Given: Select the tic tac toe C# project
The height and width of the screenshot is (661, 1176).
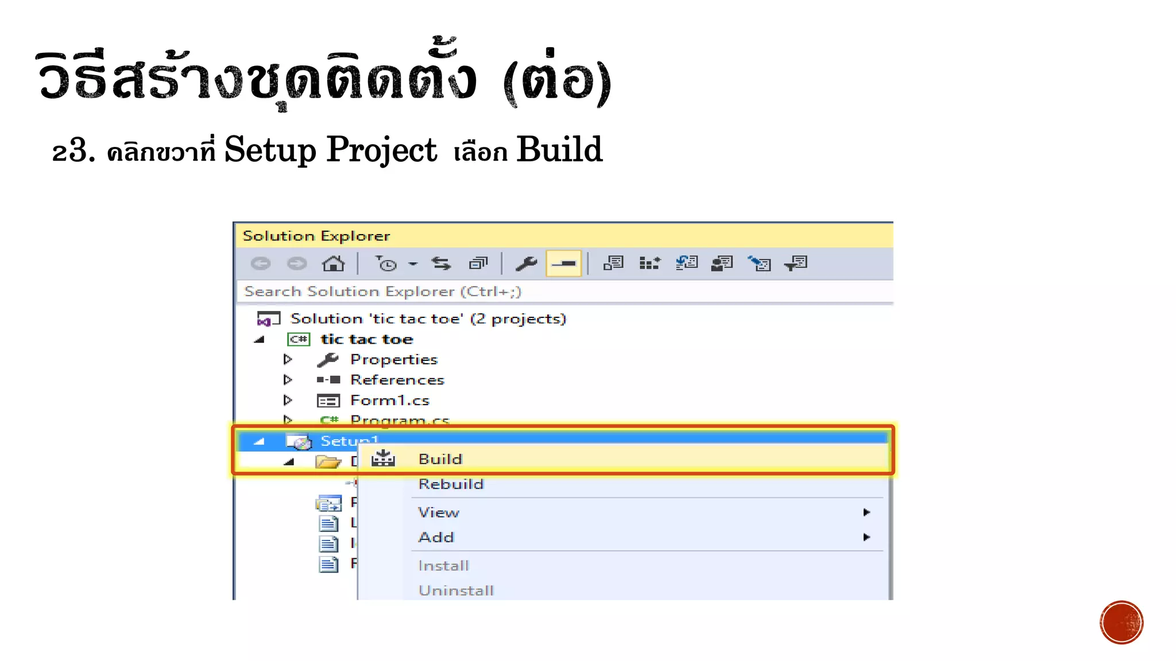Looking at the screenshot, I should 366,339.
